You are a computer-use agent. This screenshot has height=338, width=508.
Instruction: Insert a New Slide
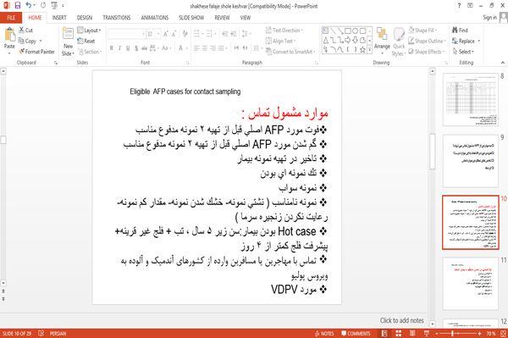click(68, 42)
